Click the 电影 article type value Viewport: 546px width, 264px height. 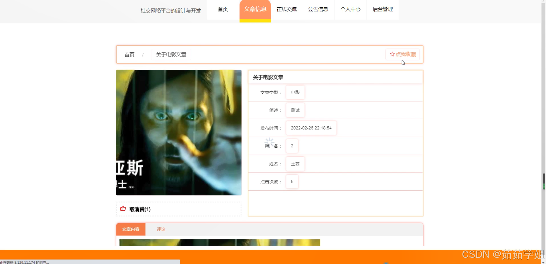tap(295, 92)
